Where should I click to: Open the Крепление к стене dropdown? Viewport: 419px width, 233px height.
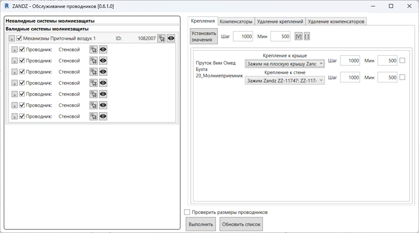tap(285, 81)
